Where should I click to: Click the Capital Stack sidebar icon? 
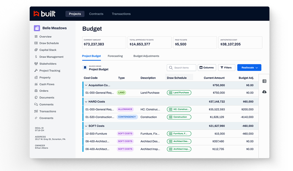pyautogui.click(x=36, y=50)
